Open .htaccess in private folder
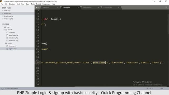The height and width of the screenshot is (95, 169). coord(12,32)
